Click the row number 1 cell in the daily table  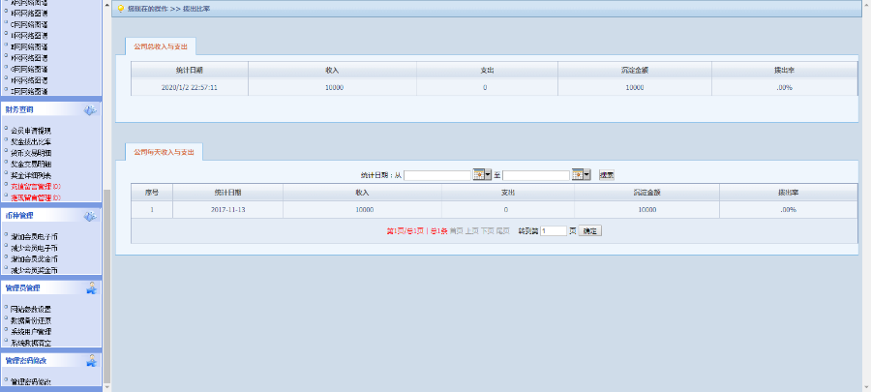[152, 210]
